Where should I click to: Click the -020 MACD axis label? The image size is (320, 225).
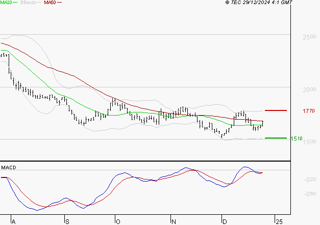click(310, 179)
